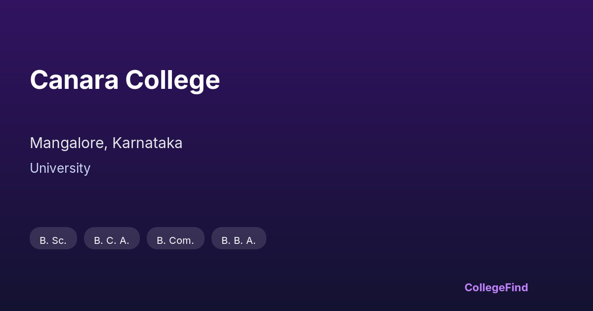Click the word "College" in the heading

click(x=172, y=80)
